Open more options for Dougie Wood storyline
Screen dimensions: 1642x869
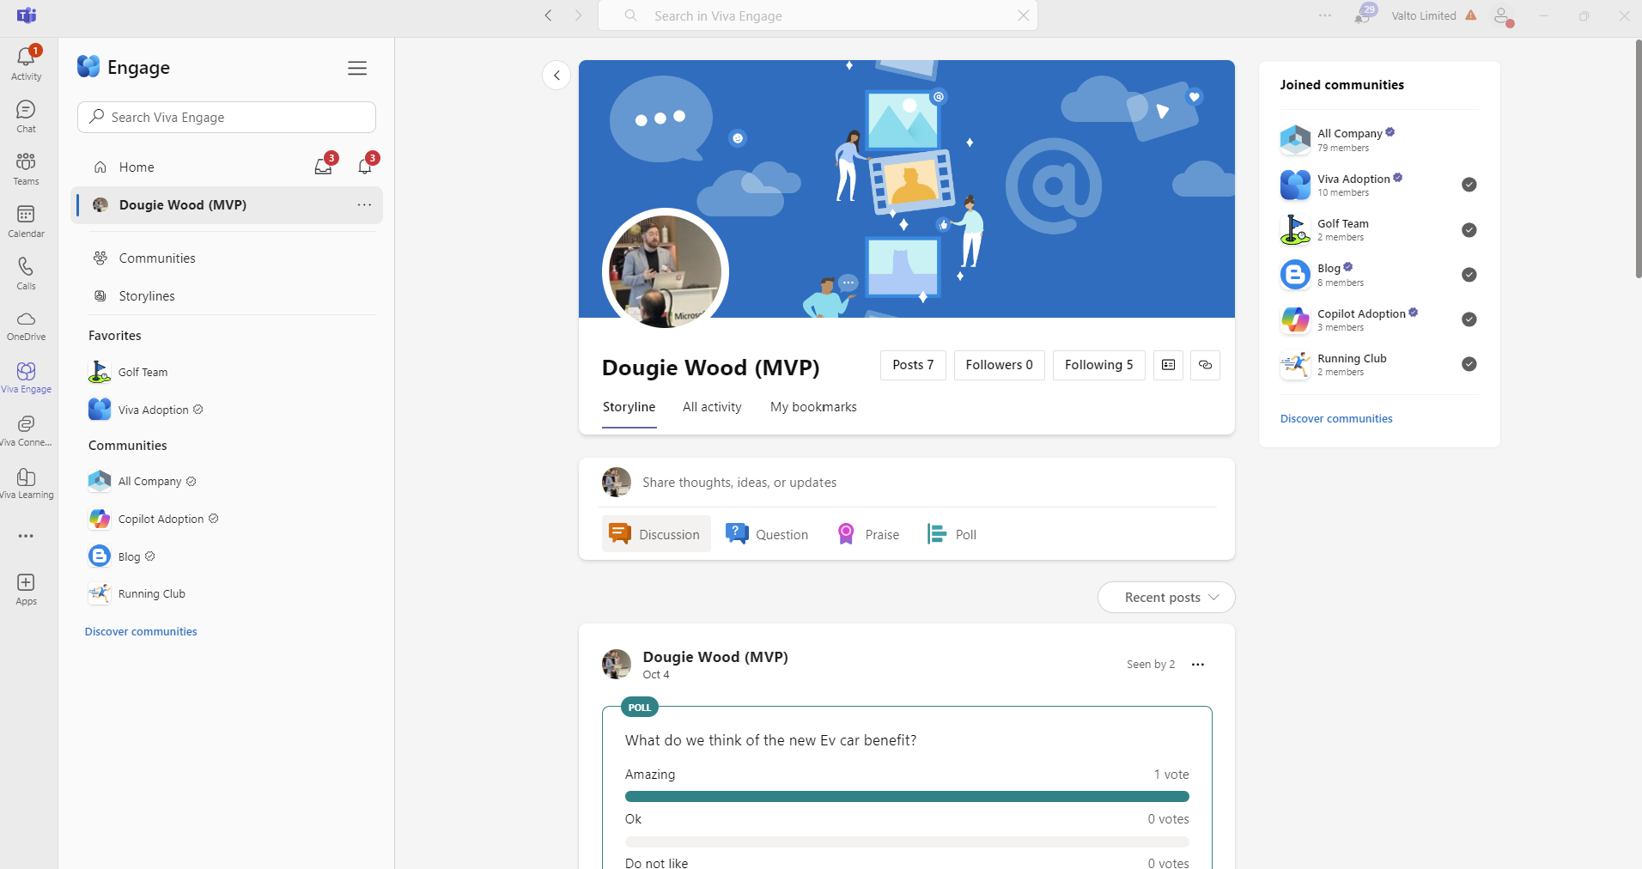364,205
